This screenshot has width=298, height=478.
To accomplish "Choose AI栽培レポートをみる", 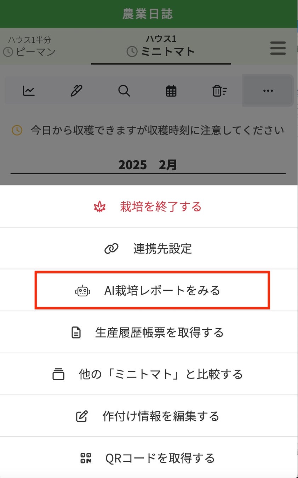I will tap(162, 291).
